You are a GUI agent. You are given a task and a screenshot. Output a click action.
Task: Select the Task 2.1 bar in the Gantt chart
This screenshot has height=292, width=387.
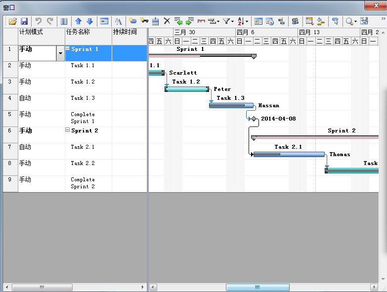click(x=289, y=154)
